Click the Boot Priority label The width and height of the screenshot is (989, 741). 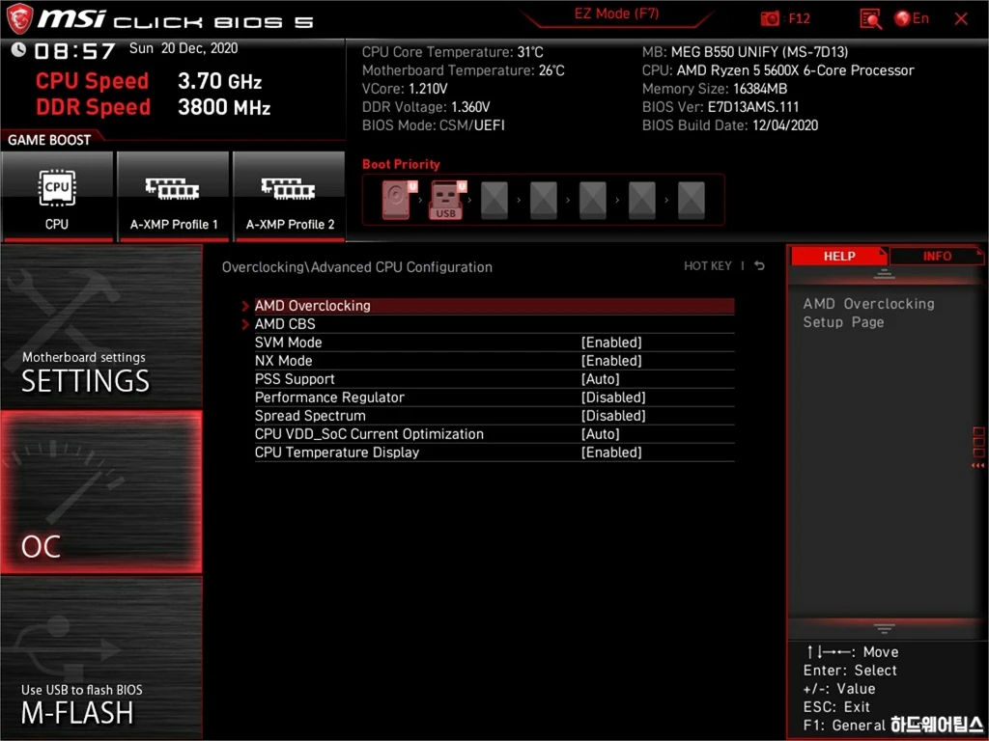(401, 164)
